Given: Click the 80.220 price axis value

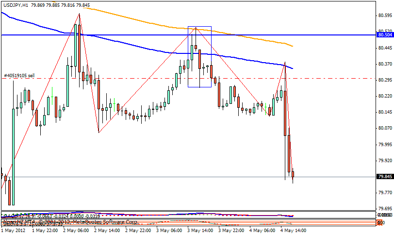Looking at the screenshot, I should tap(385, 96).
